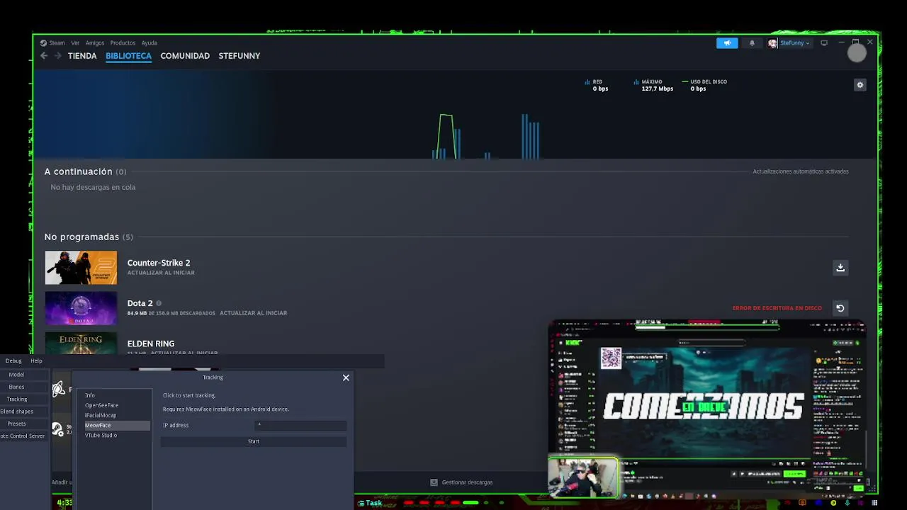Image resolution: width=907 pixels, height=510 pixels.
Task: Open the Steam notifications bell
Action: (x=752, y=43)
